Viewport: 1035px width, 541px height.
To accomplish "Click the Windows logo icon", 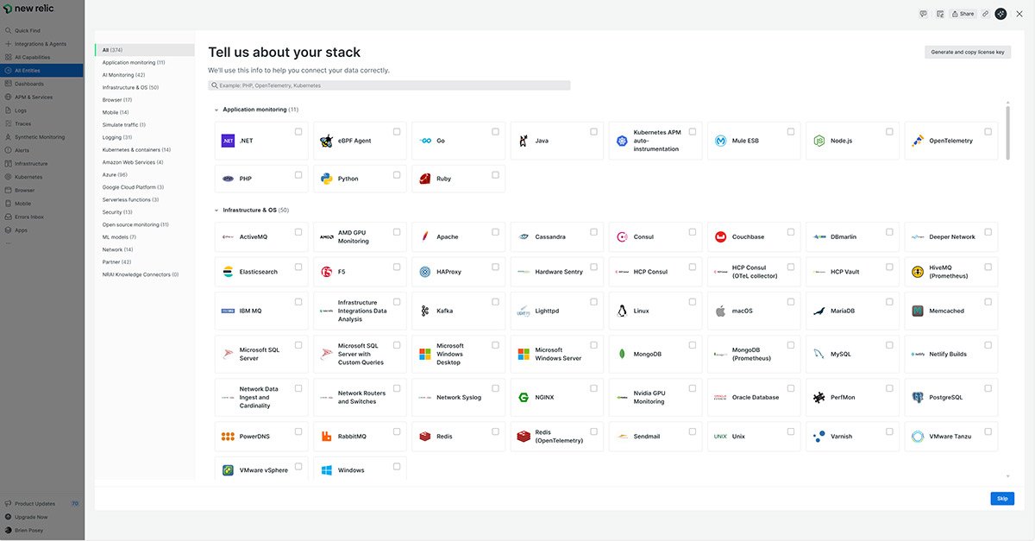I will [x=326, y=470].
